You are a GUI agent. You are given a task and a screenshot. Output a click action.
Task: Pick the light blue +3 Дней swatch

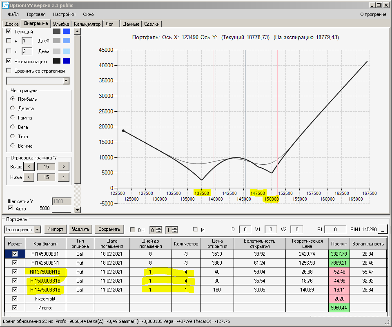tap(67, 51)
